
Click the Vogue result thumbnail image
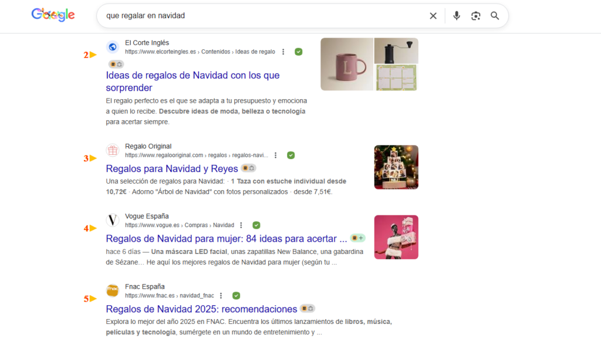[x=396, y=237]
